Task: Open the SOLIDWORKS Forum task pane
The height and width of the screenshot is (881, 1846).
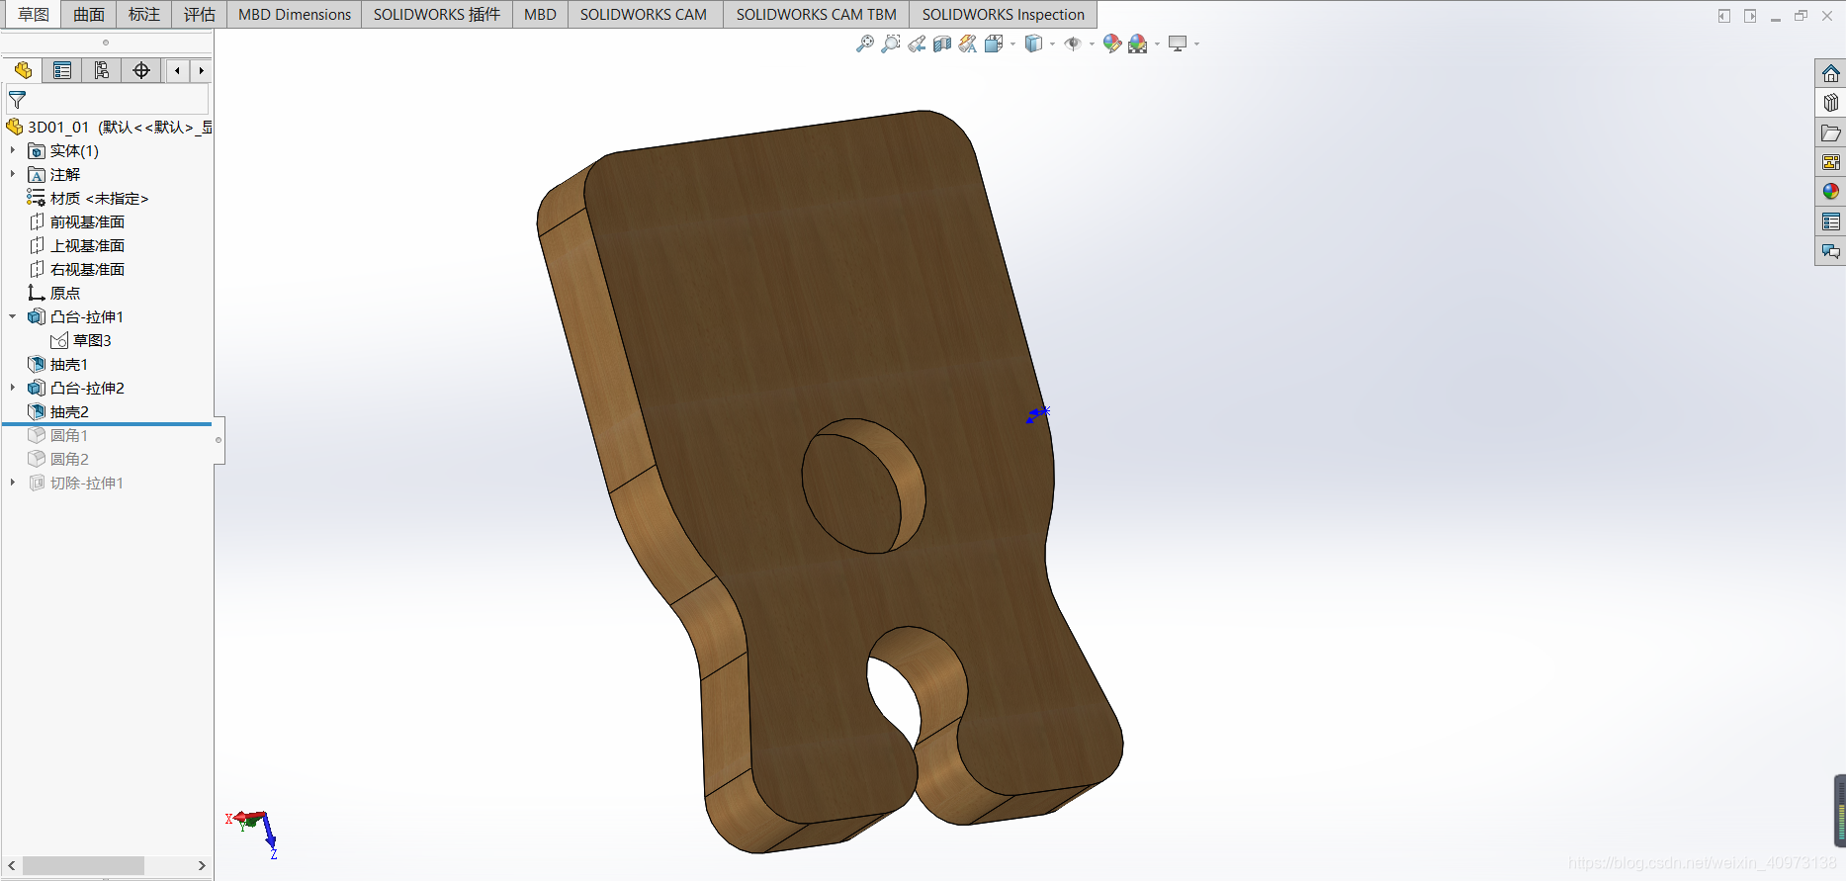Action: pos(1830,251)
